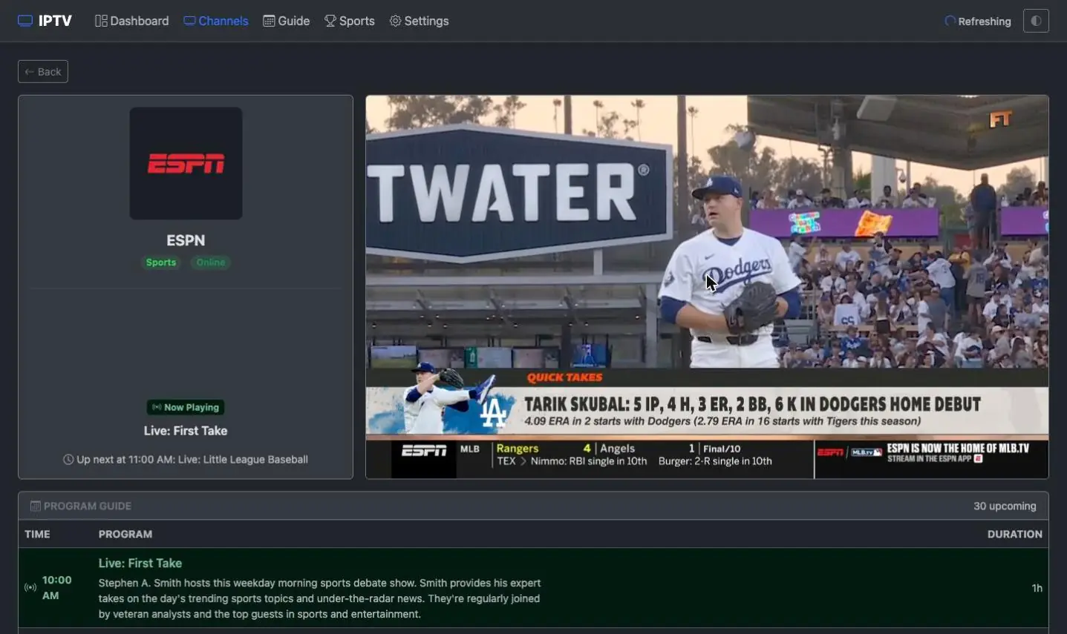This screenshot has height=634, width=1067.
Task: Click the PROGRAM column header
Action: pos(125,534)
